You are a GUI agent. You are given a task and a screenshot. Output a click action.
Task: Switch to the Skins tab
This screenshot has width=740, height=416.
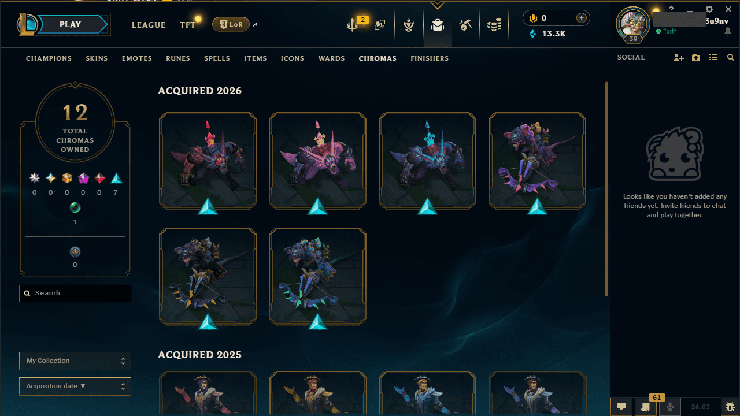(x=97, y=58)
